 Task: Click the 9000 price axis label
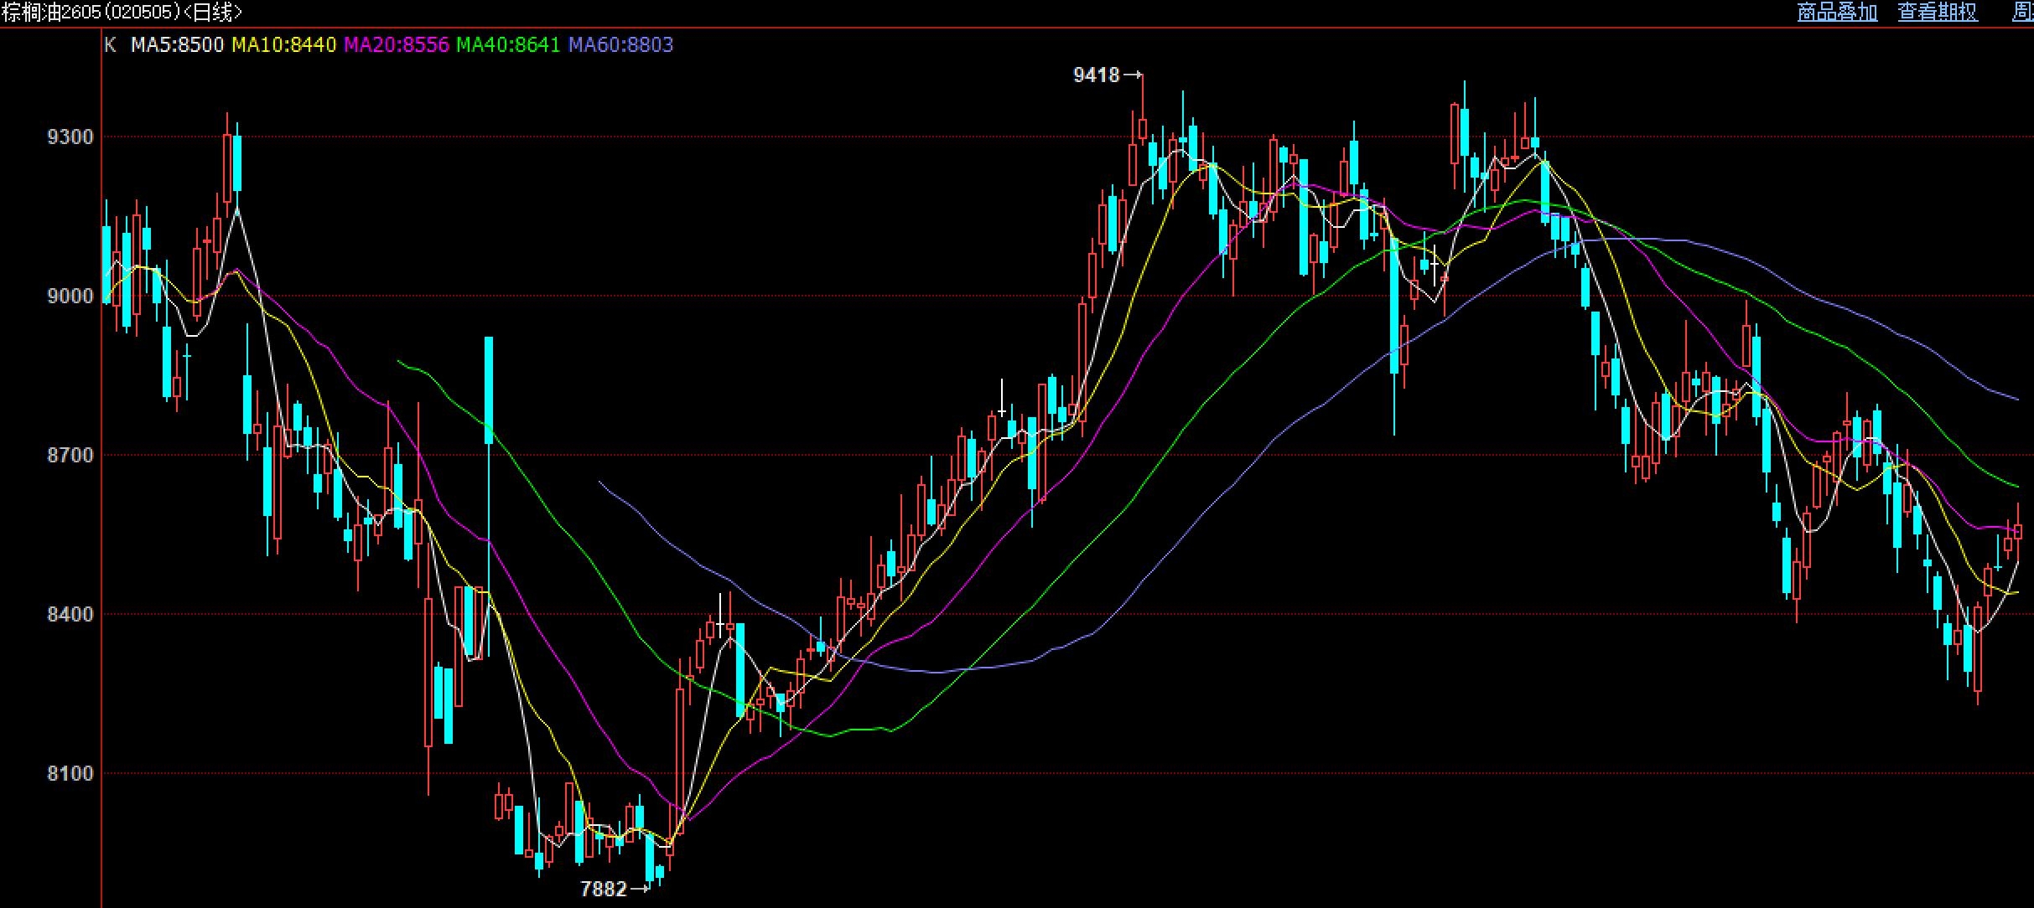point(70,297)
